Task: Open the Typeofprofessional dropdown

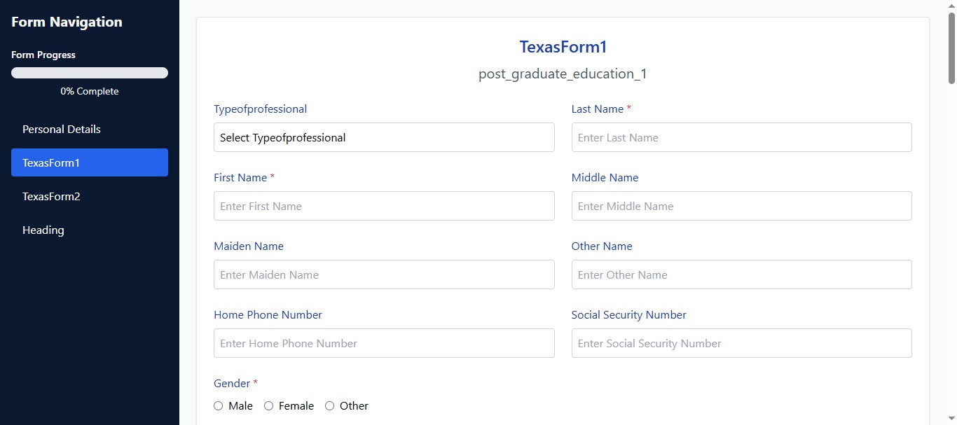Action: tap(384, 137)
